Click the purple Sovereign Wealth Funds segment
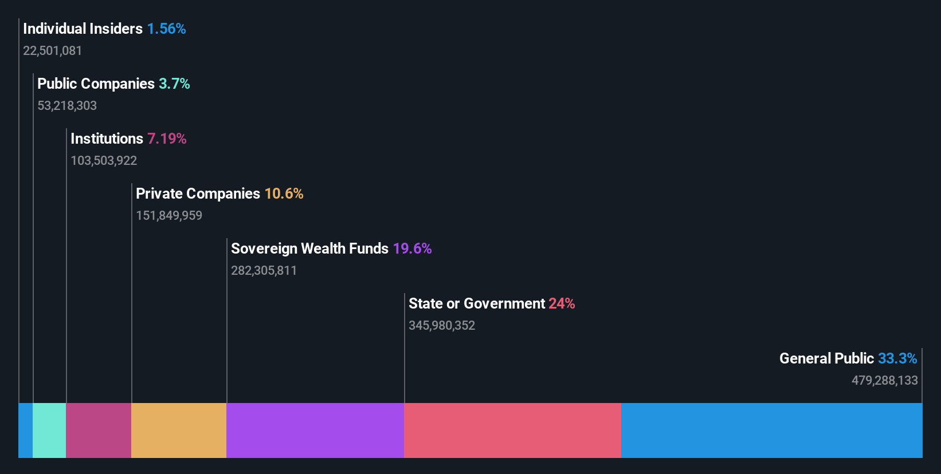Screen dimensions: 941x474 (x=315, y=430)
